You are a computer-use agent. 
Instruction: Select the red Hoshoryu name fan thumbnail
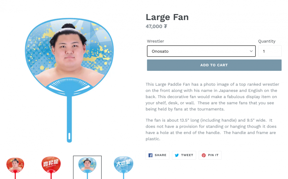(51, 165)
